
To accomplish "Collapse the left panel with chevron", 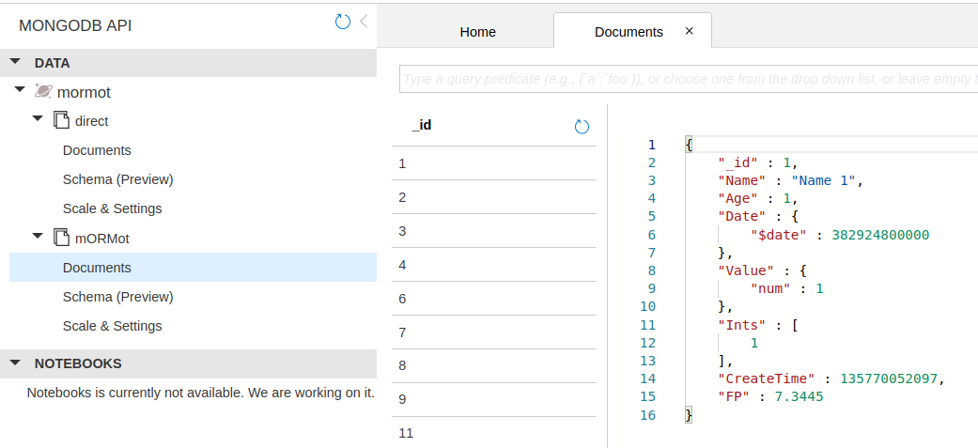I will point(364,22).
